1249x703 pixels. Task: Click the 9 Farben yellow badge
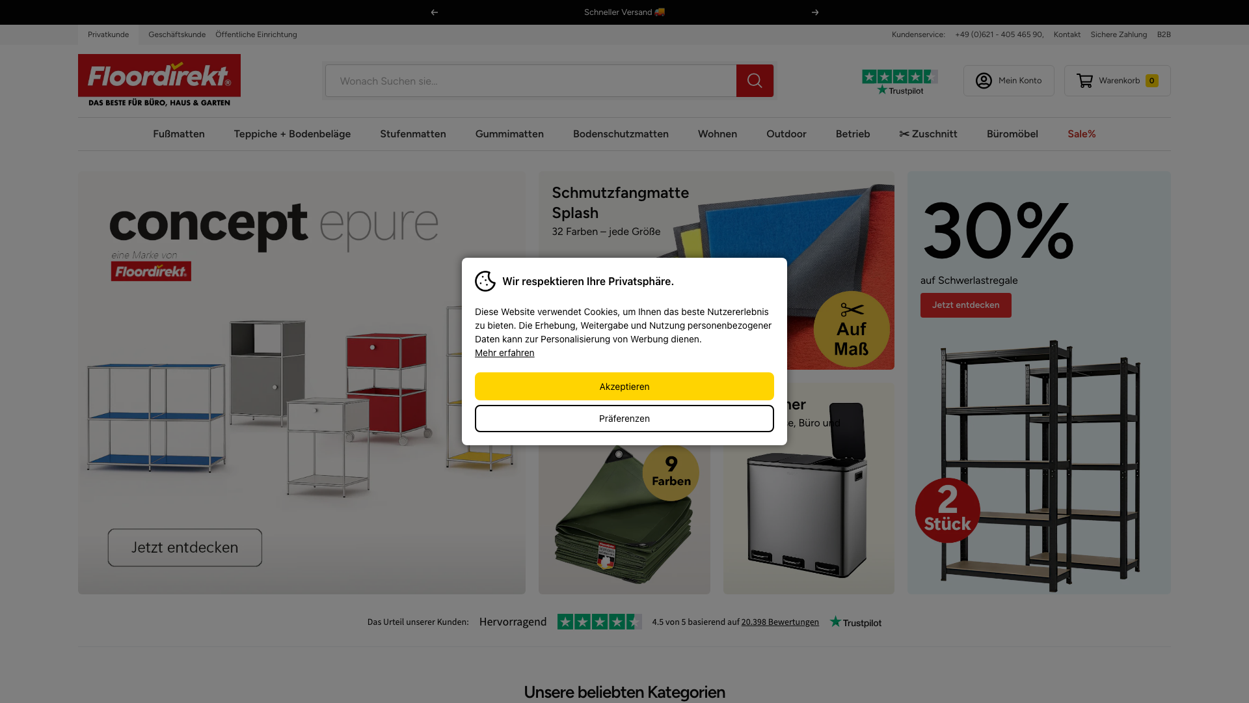click(x=671, y=473)
